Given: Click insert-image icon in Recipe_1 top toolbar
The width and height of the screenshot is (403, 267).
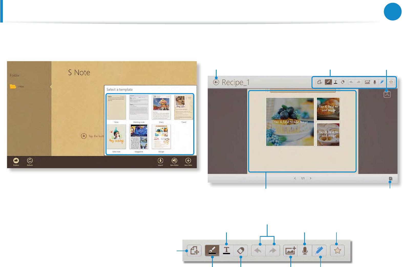Looking at the screenshot, I should click(x=368, y=82).
